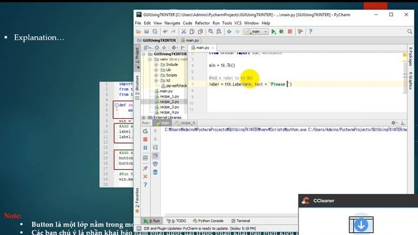Open the Refactor menu
Image resolution: width=418 pixels, height=235 pixels.
click(202, 23)
